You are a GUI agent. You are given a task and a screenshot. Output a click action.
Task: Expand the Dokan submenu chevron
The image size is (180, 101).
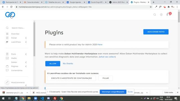point(26,62)
